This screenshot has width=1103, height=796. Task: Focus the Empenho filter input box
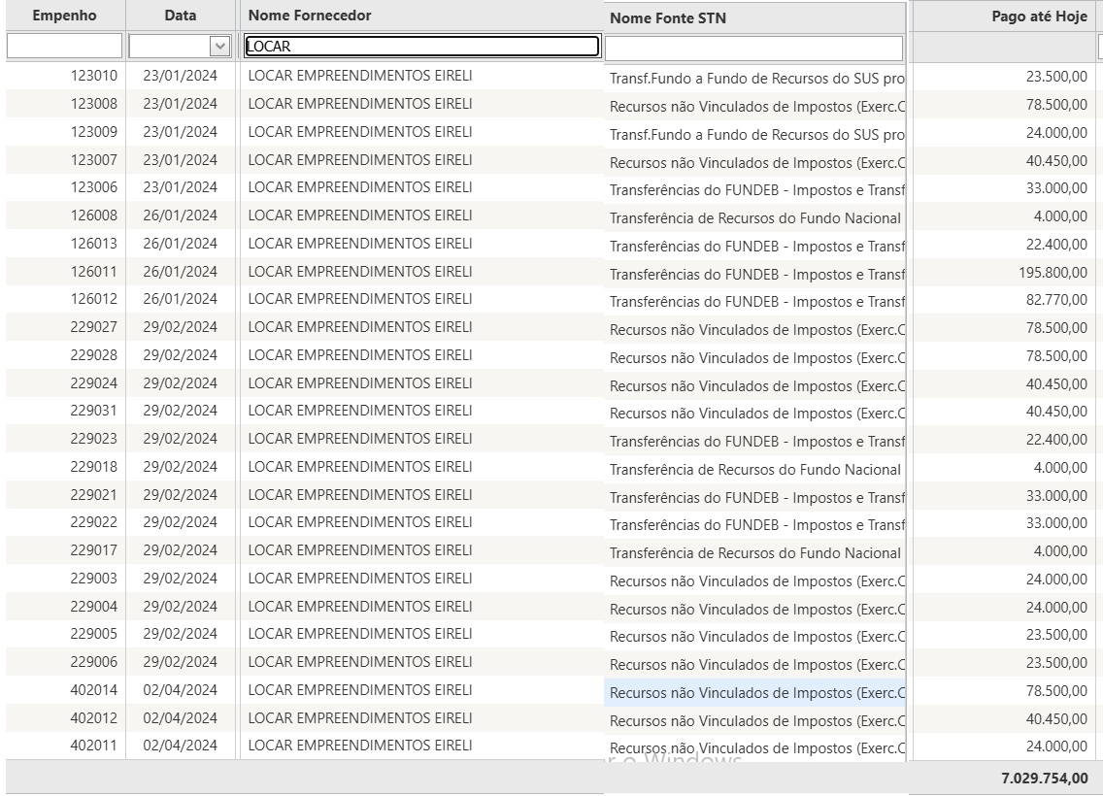click(64, 46)
